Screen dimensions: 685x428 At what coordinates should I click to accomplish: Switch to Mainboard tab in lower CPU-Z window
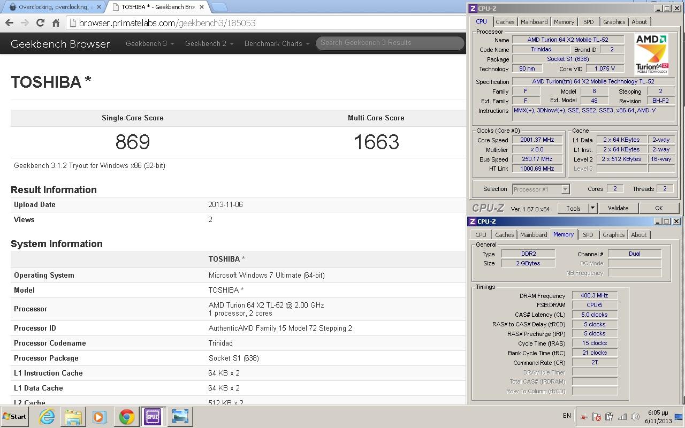tap(534, 235)
